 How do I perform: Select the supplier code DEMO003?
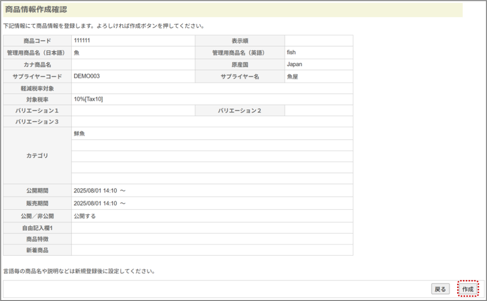[x=87, y=76]
